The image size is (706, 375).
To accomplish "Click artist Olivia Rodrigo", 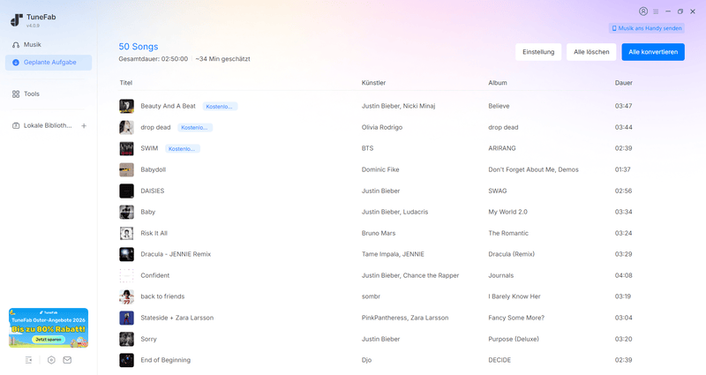I will [382, 127].
